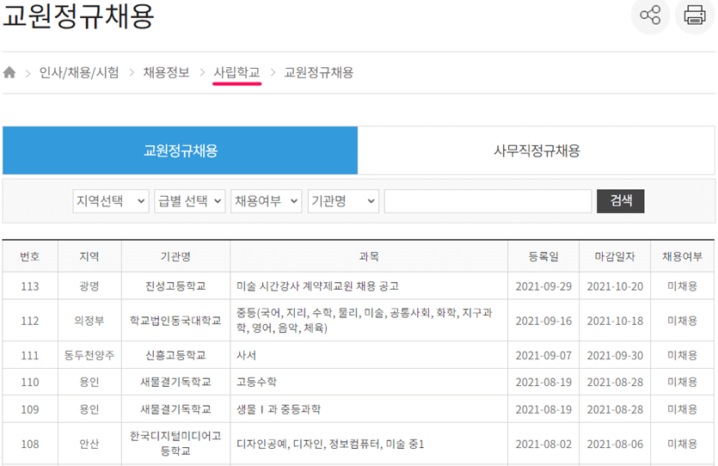Viewport: 718px width, 466px height.
Task: Open 디자인공예, 디자인, 정보컴퓨터 post
Action: pos(330,444)
